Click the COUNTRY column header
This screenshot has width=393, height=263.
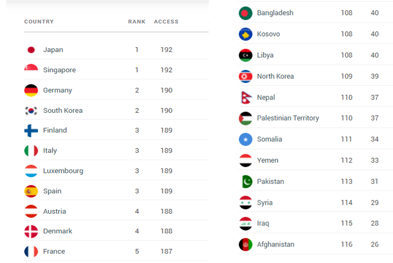pyautogui.click(x=39, y=22)
